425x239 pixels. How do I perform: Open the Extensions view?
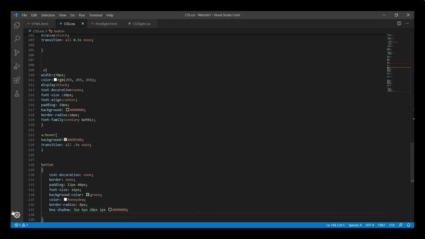coord(17,80)
